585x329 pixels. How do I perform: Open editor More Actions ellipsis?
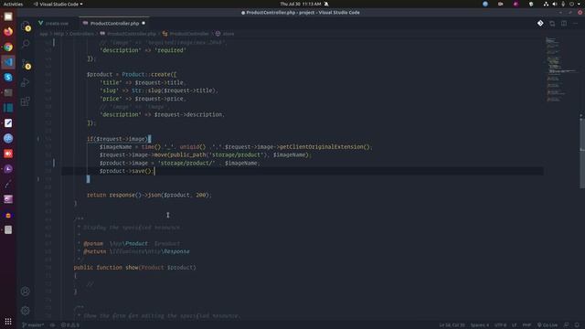(575, 23)
